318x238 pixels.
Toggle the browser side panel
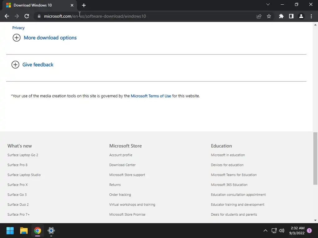coord(291,16)
